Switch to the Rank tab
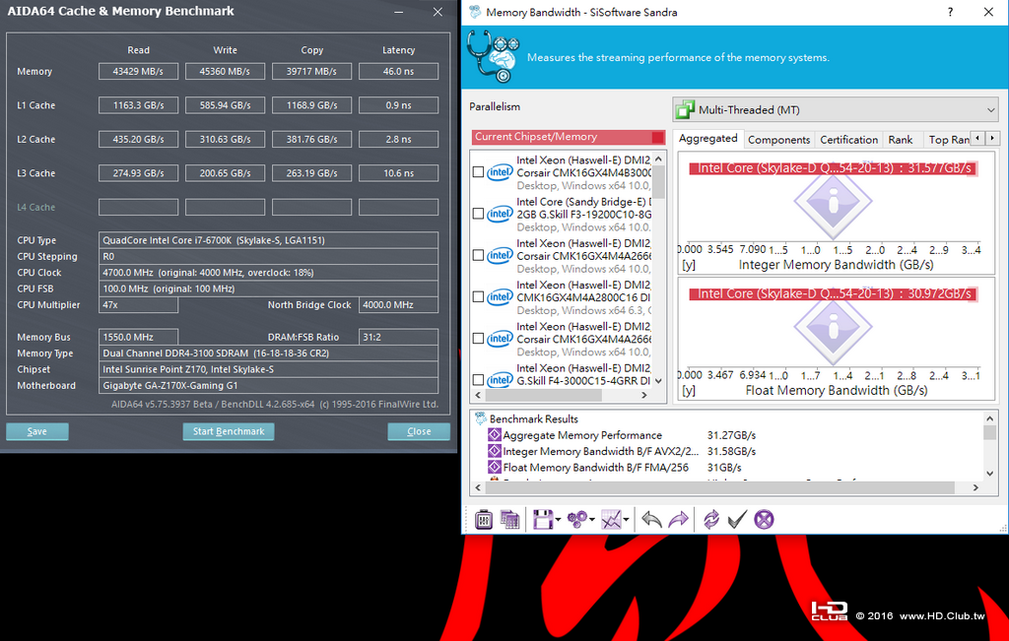 coord(901,140)
